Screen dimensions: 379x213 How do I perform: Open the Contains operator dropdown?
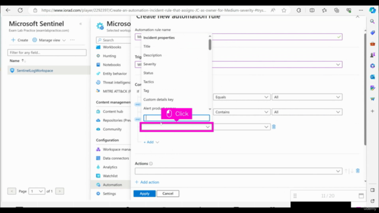pos(242,112)
